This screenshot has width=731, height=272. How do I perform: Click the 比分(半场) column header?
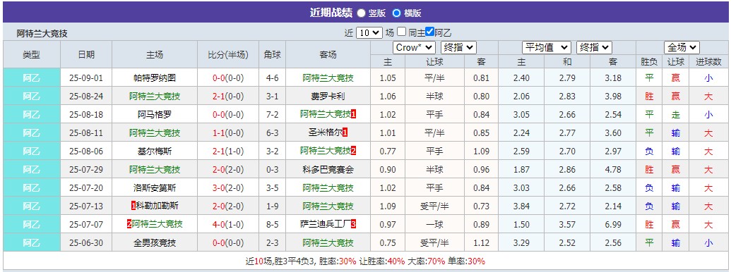[228, 54]
